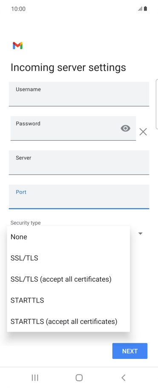The image size is (158, 388).
Task: Tap the Android home button icon
Action: pos(79,377)
